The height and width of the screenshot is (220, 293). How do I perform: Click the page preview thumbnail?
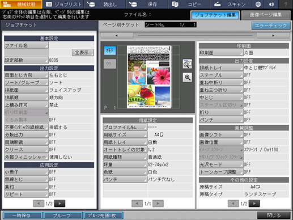point(149,77)
